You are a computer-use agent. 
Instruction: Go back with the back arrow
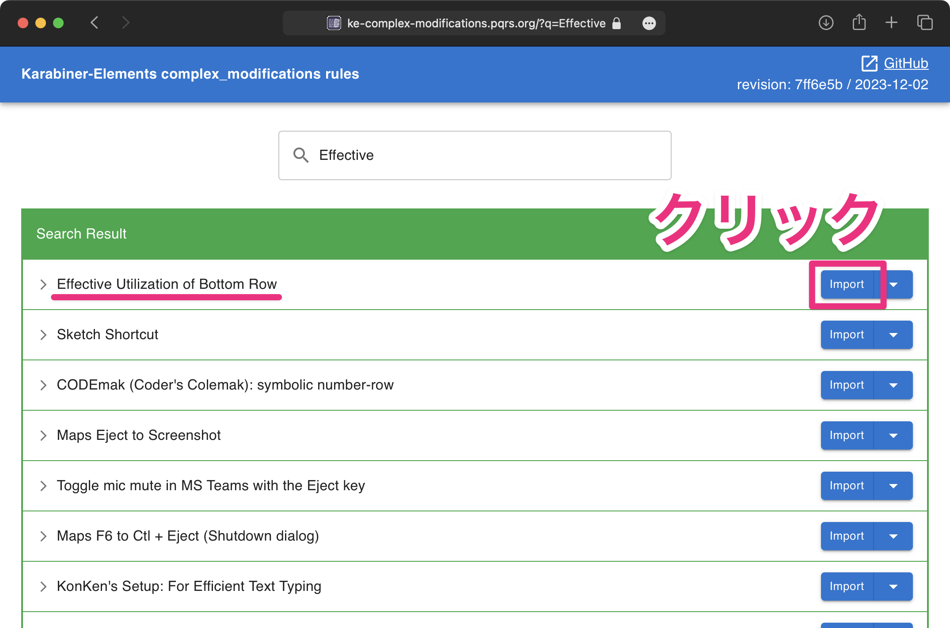point(94,23)
